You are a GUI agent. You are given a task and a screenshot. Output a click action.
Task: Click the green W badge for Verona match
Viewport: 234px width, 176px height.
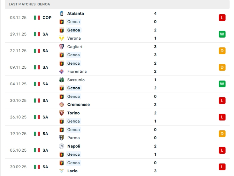pos(222,34)
